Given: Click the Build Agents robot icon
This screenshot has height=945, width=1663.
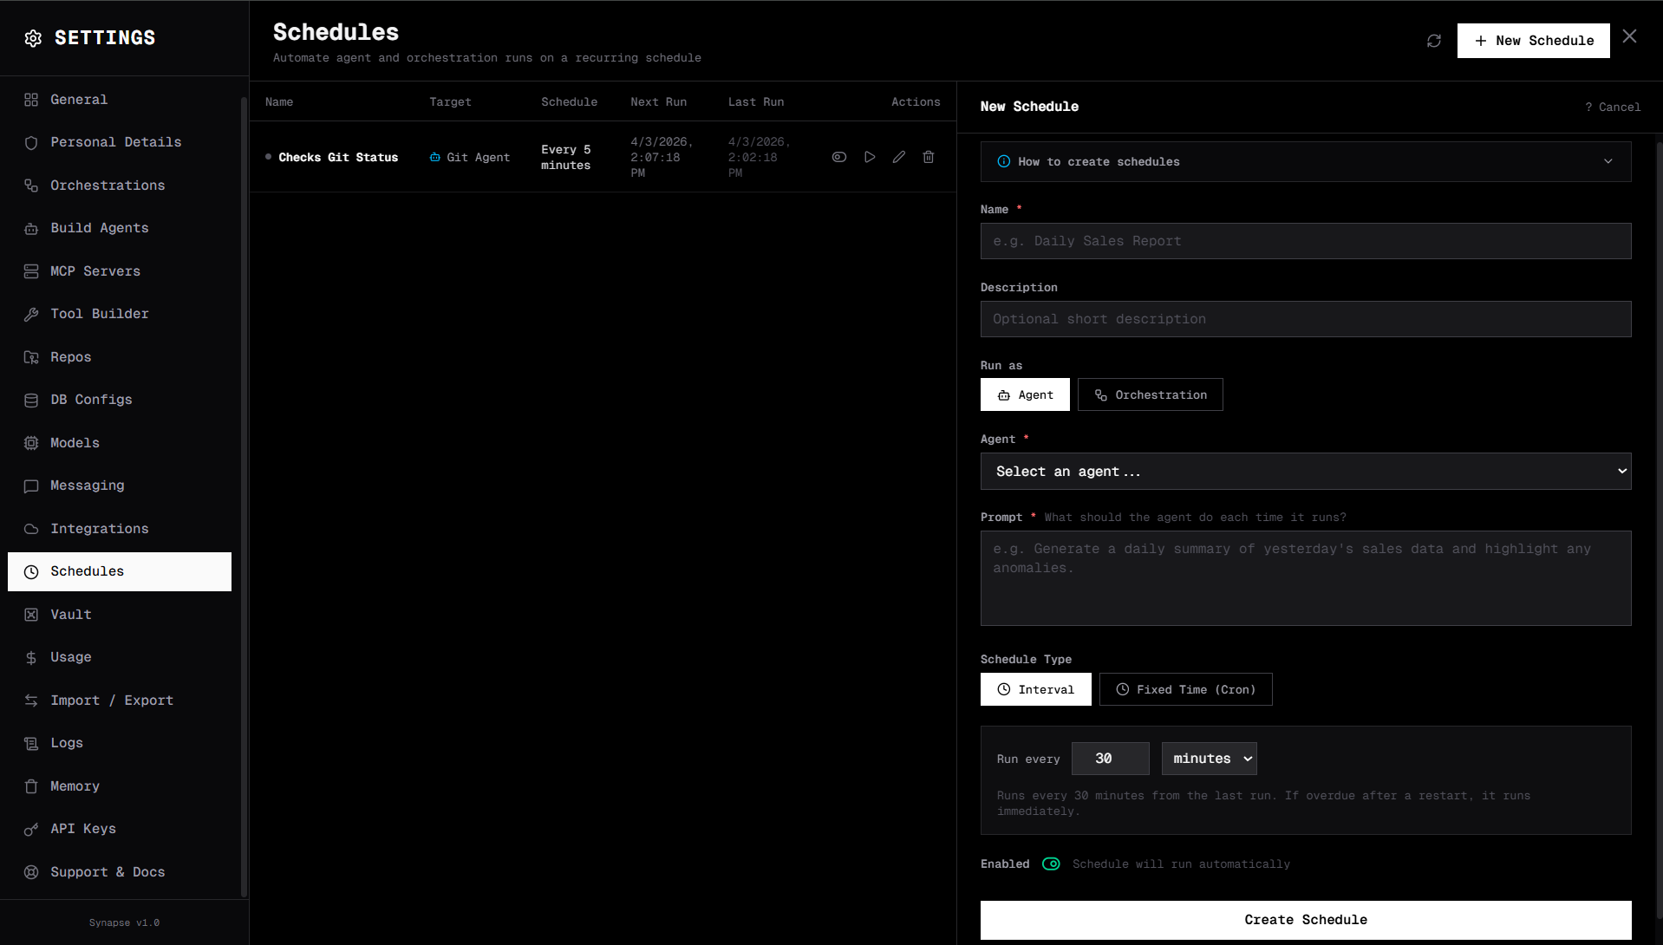Looking at the screenshot, I should [31, 229].
